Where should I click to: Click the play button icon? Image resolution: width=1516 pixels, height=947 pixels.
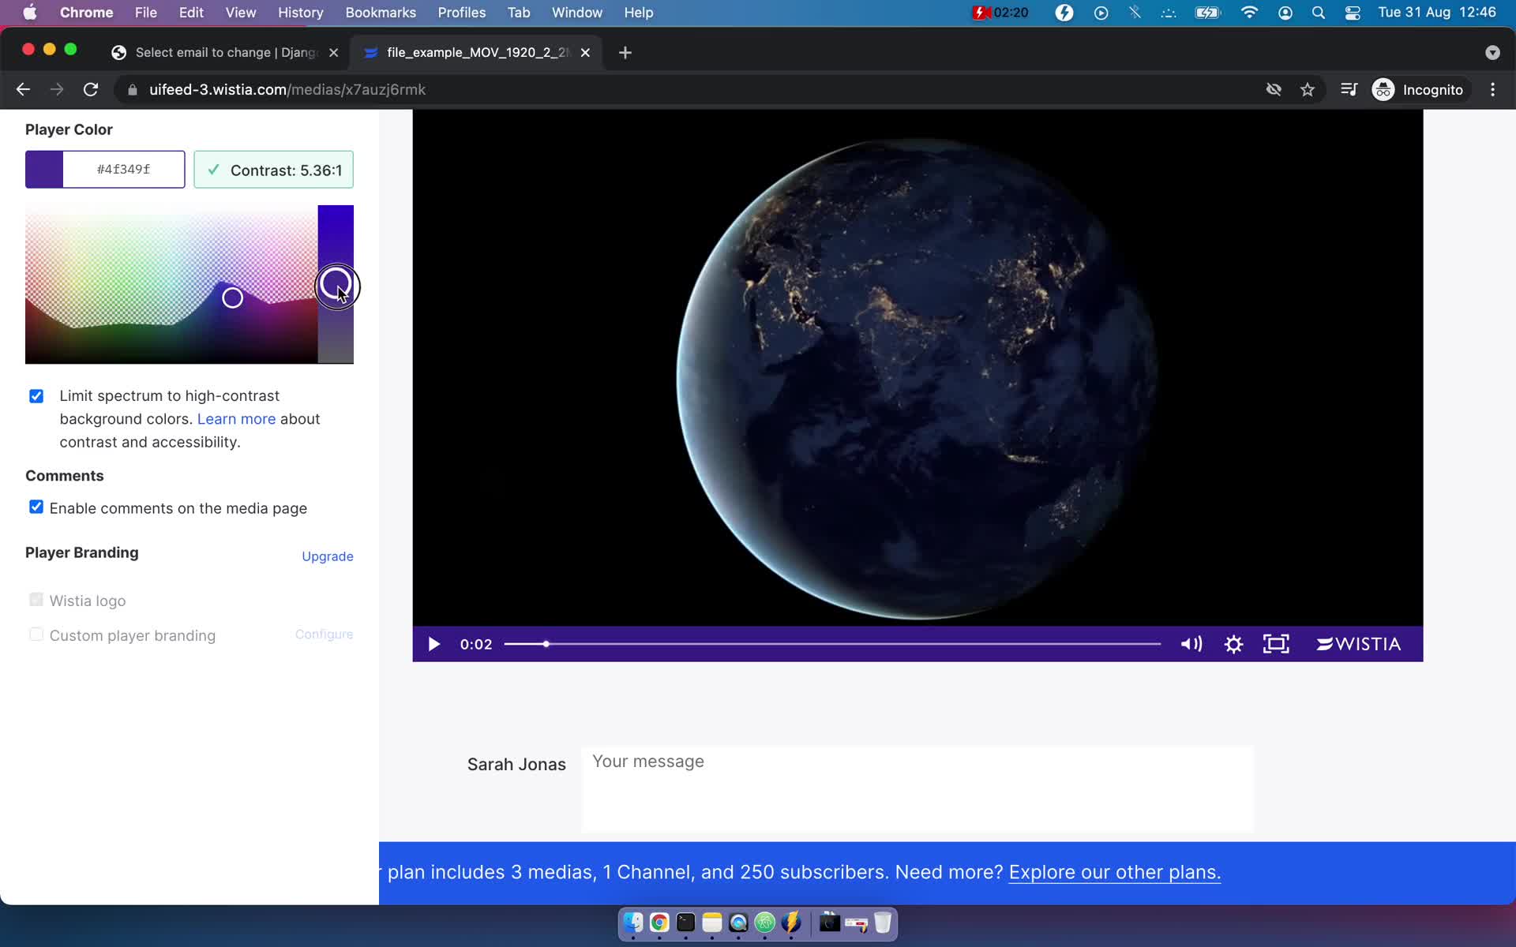point(432,644)
